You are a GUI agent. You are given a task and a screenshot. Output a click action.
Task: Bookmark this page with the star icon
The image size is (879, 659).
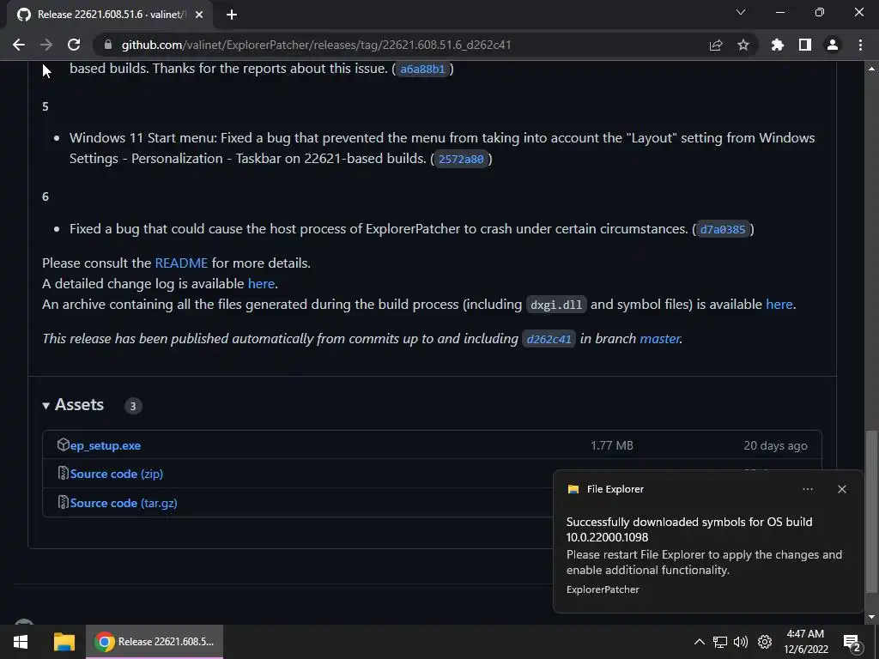[x=743, y=45]
